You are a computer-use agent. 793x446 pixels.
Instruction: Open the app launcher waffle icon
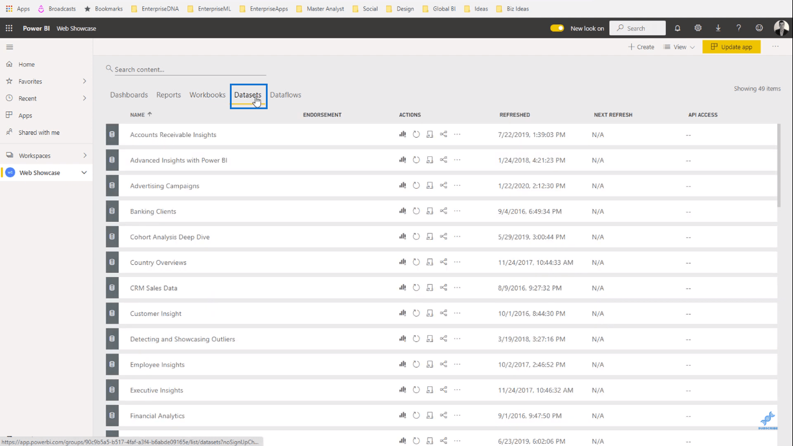click(9, 28)
